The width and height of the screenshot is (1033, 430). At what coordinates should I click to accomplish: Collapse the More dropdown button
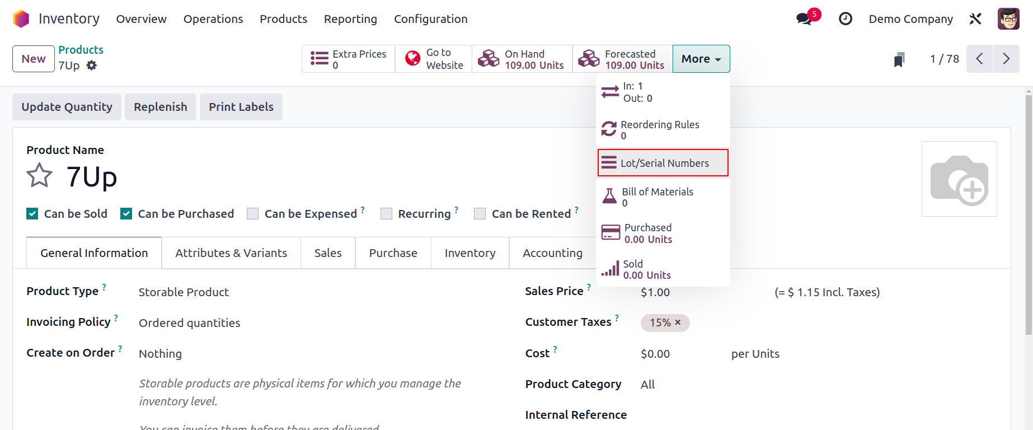[701, 59]
